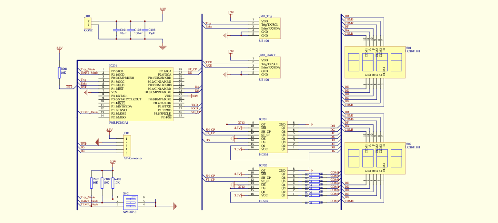This screenshot has height=223, width=498.
Task: Select the IC701 HC595 chip body
Action: click(x=273, y=137)
